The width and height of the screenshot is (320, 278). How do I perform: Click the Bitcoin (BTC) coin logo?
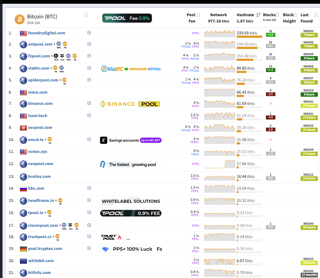click(x=20, y=19)
